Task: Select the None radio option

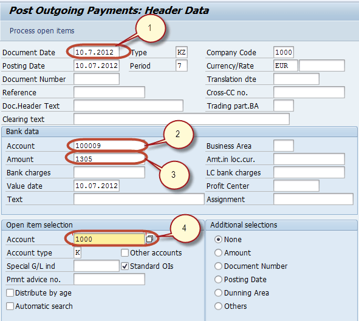Action: coord(218,239)
